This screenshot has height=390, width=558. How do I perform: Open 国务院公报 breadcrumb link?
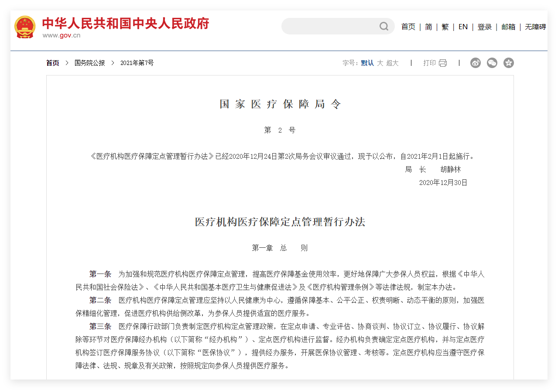[x=89, y=63]
